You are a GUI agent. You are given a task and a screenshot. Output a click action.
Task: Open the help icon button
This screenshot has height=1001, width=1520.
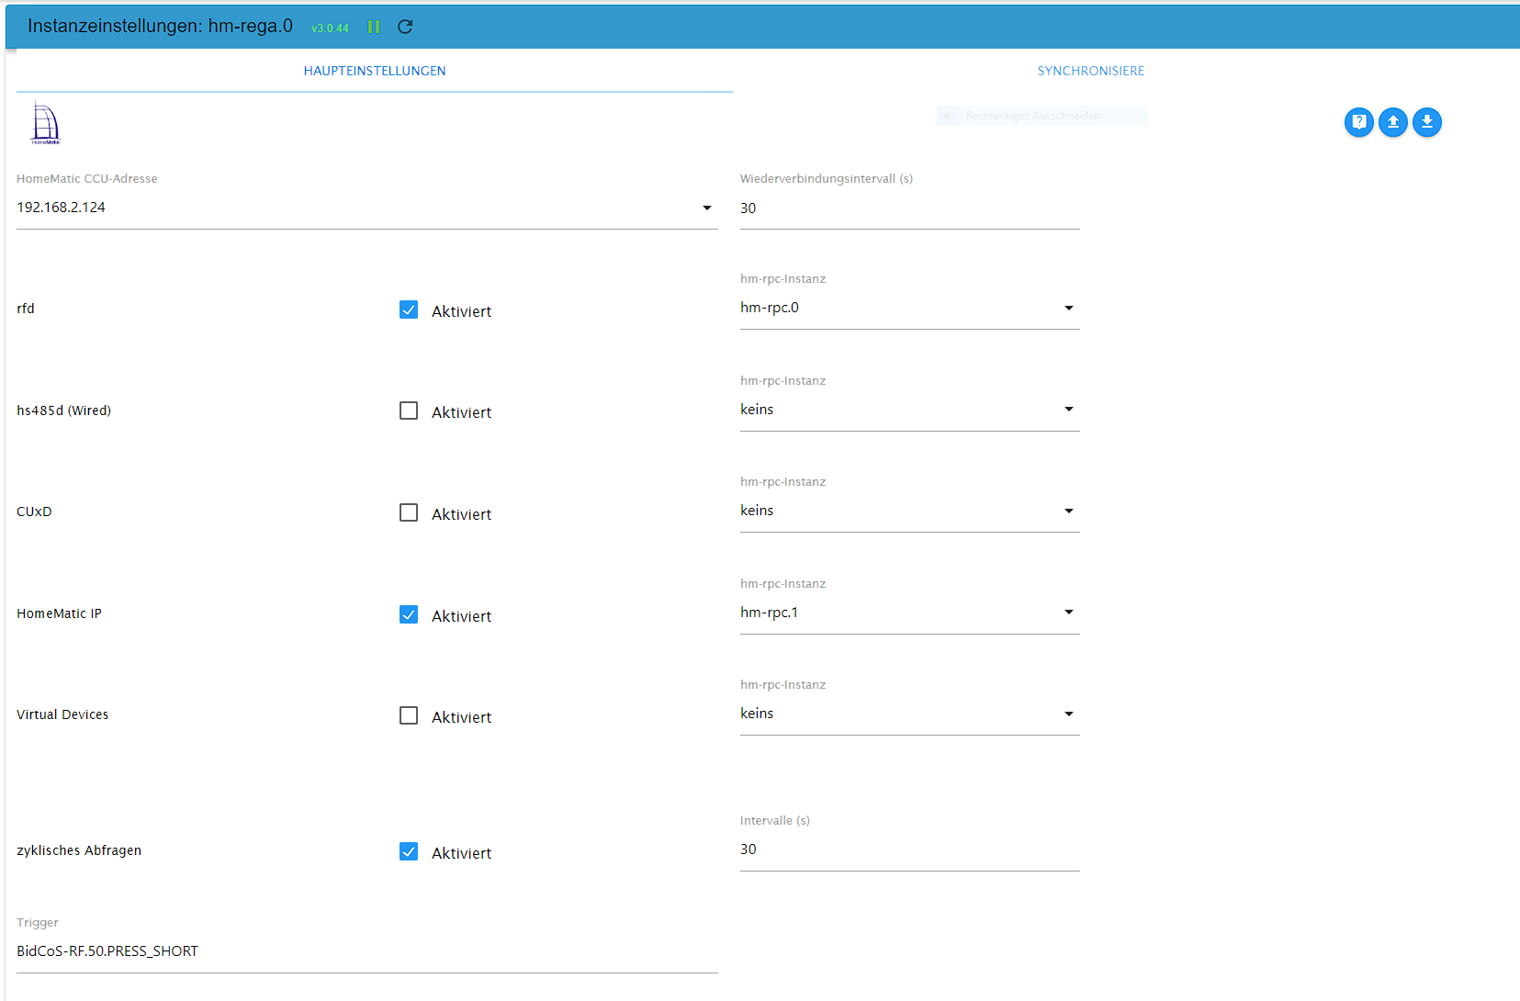click(1359, 122)
